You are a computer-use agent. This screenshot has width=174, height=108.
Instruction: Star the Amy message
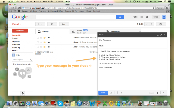coord(41,47)
